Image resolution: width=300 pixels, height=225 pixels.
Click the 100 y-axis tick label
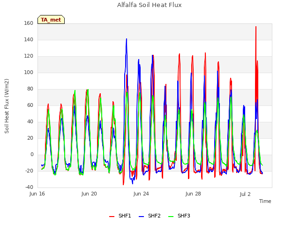pos(29,72)
